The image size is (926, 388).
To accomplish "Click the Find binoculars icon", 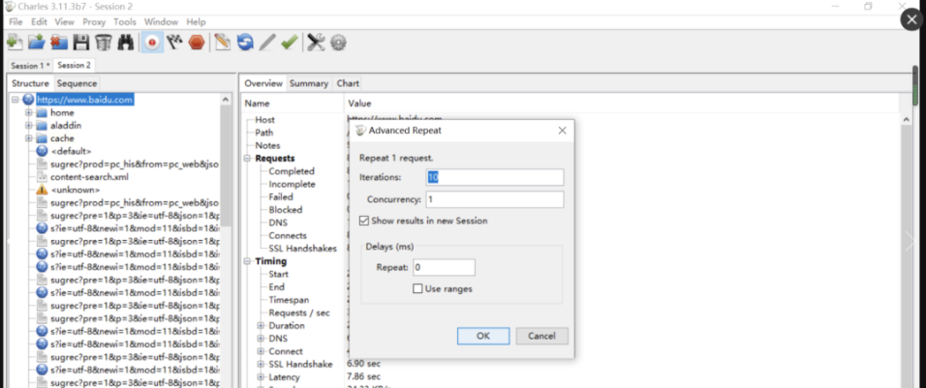I will point(125,43).
